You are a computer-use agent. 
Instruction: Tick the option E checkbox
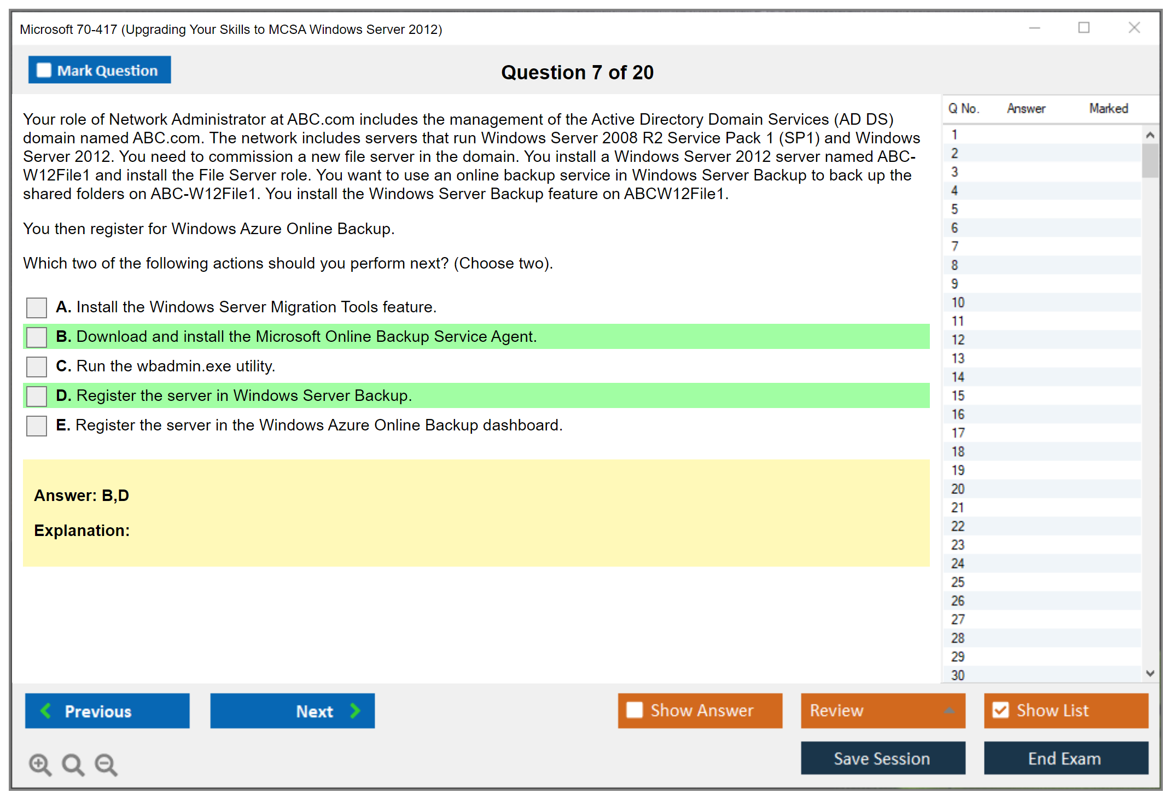tap(37, 426)
